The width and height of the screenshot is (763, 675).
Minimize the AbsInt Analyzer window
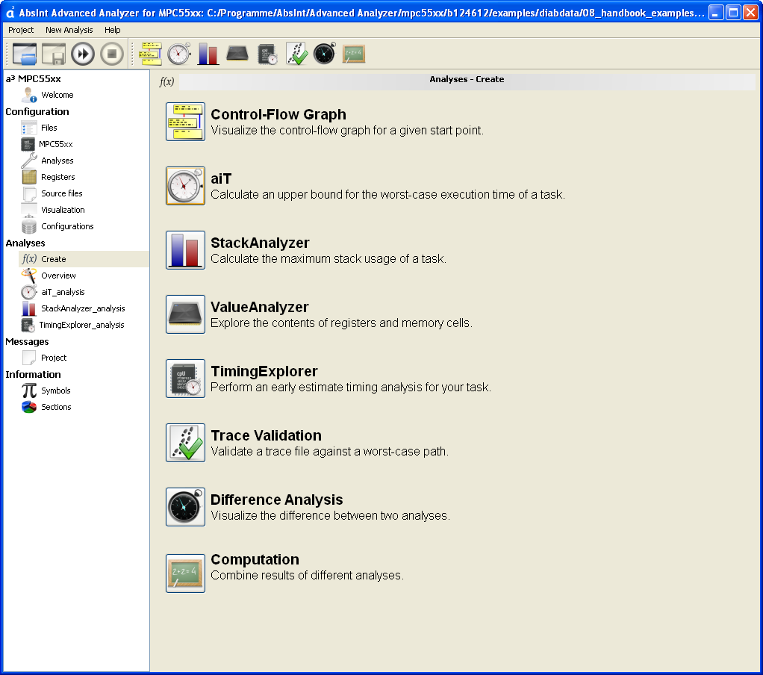click(716, 12)
